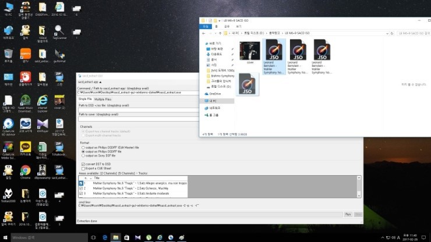Expand the Explorer address bar history dropdown
Screen dimensions: 431x242
(x=387, y=33)
